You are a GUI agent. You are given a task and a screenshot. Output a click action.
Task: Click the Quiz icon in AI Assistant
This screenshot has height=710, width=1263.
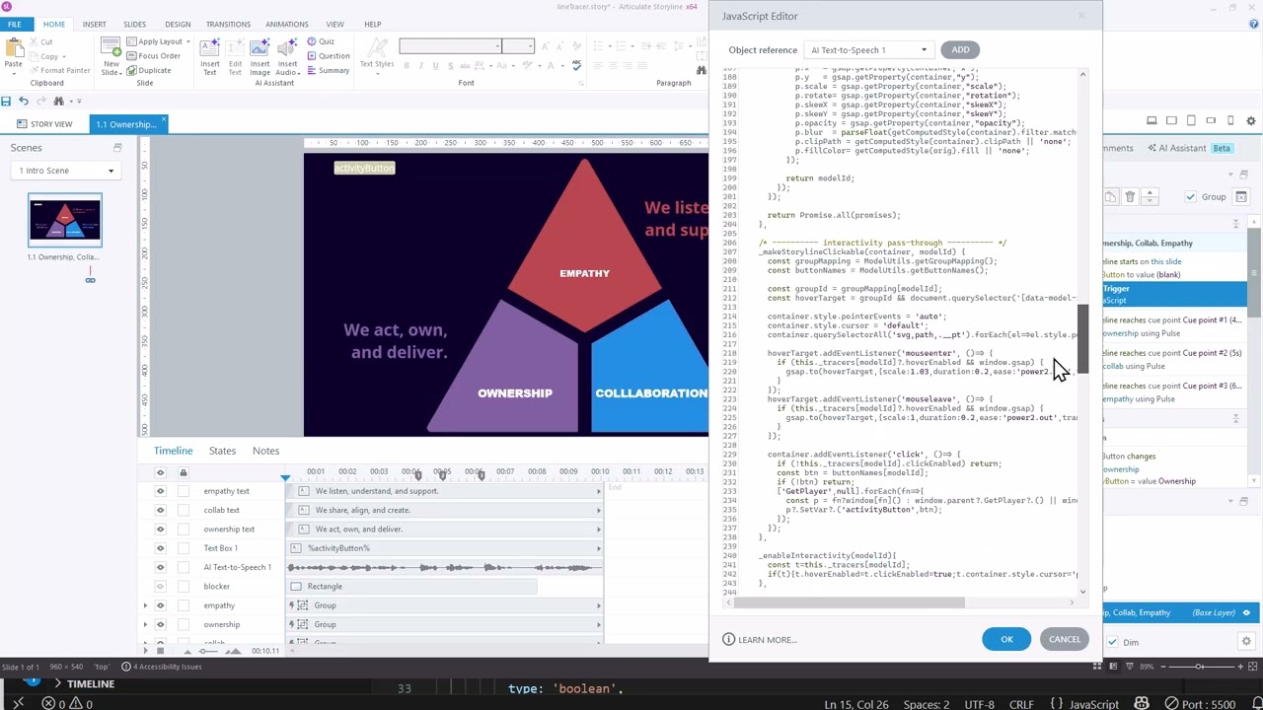312,42
